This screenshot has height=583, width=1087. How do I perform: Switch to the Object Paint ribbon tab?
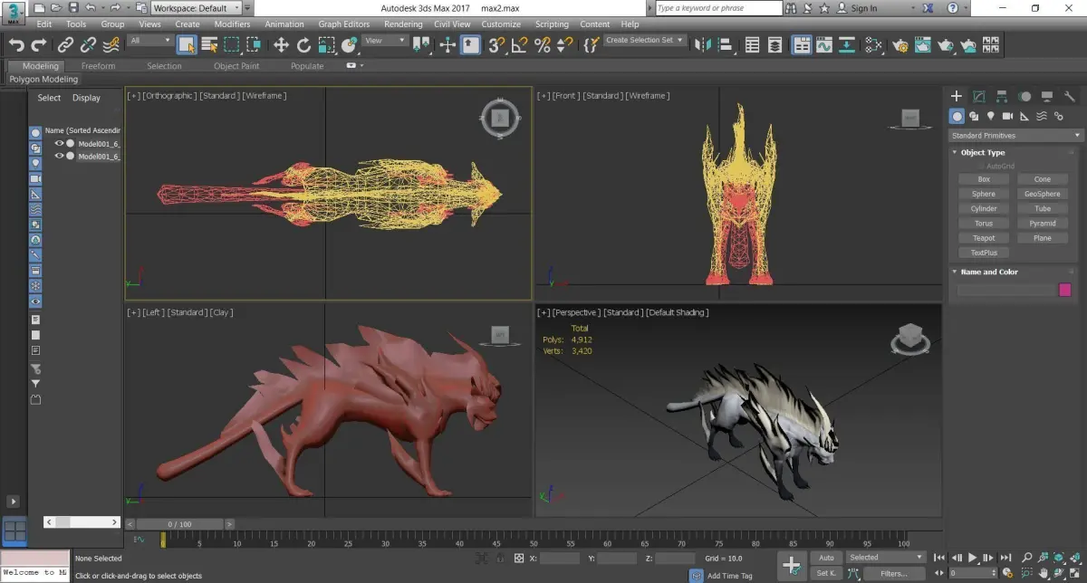[x=236, y=66]
